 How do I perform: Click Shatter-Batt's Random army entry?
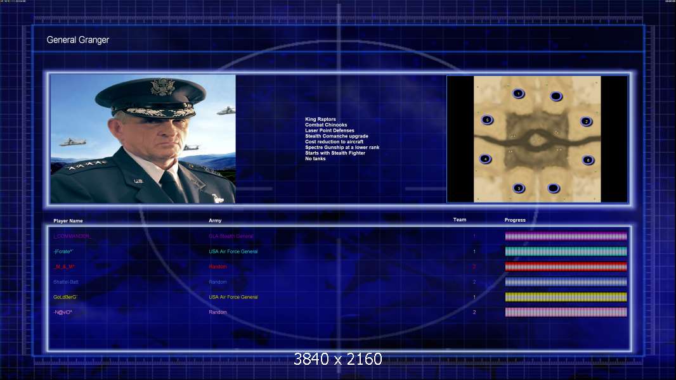click(x=218, y=282)
